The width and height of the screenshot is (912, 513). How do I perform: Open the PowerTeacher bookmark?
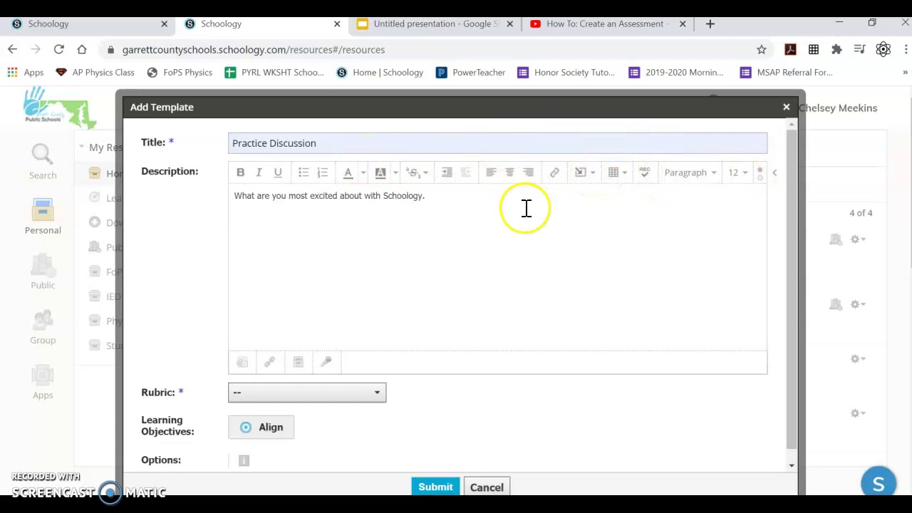[470, 72]
